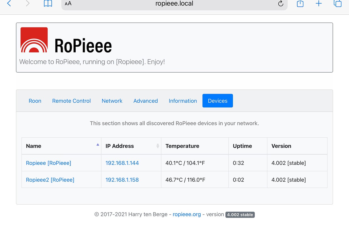The height and width of the screenshot is (246, 349).
Task: Show all open Safari tabs
Action: click(337, 4)
